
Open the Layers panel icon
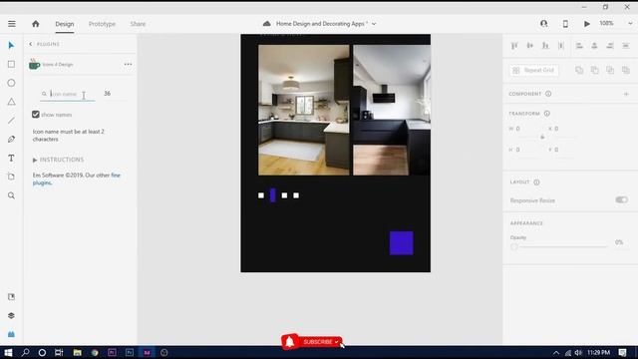pyautogui.click(x=11, y=315)
